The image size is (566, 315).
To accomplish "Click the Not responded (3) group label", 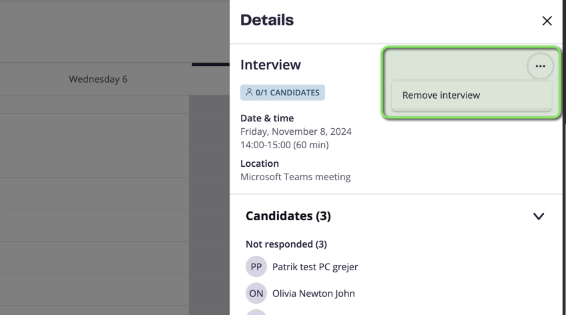I will tap(286, 244).
